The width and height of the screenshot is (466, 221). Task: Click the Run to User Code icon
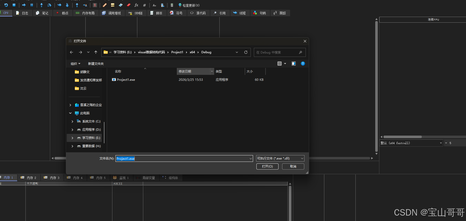(x=85, y=5)
